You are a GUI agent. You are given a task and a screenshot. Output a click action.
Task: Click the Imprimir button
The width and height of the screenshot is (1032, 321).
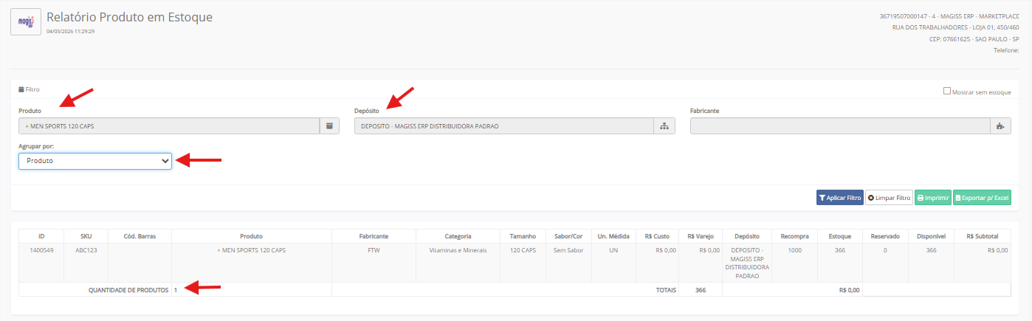(x=932, y=198)
